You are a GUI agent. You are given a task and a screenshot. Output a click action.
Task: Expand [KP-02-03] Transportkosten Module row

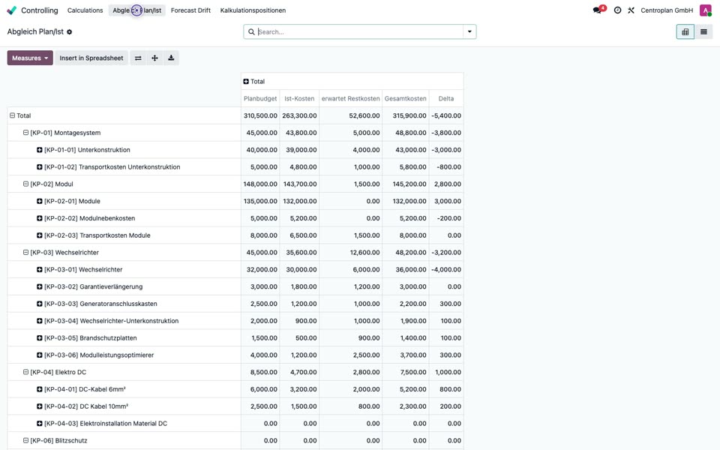(x=124, y=235)
